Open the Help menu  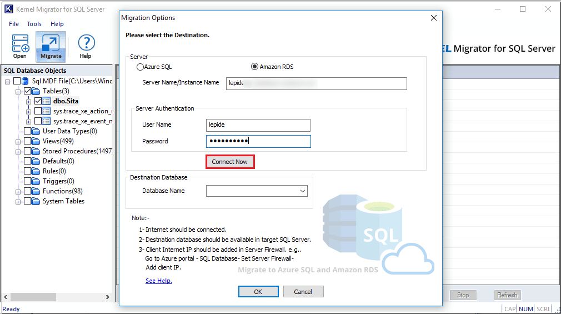tap(57, 24)
